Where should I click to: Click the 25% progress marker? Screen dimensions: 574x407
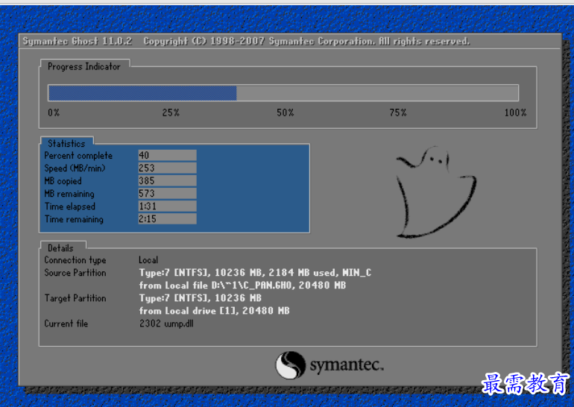point(171,113)
